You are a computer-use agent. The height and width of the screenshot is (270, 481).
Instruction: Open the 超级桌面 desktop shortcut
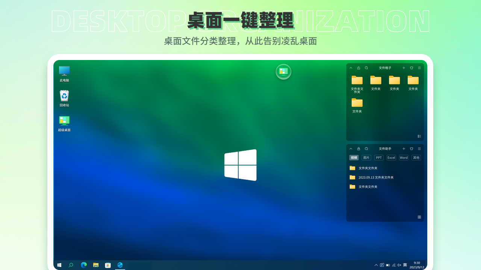tap(64, 123)
